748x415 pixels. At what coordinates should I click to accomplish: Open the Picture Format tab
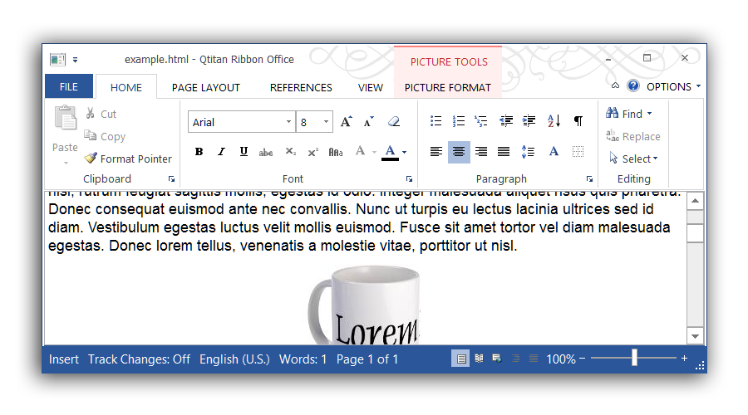[x=447, y=87]
